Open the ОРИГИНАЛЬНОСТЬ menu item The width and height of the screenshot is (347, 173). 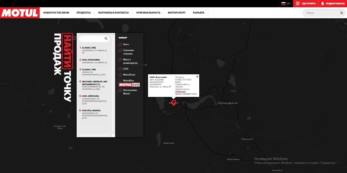[x=148, y=13]
